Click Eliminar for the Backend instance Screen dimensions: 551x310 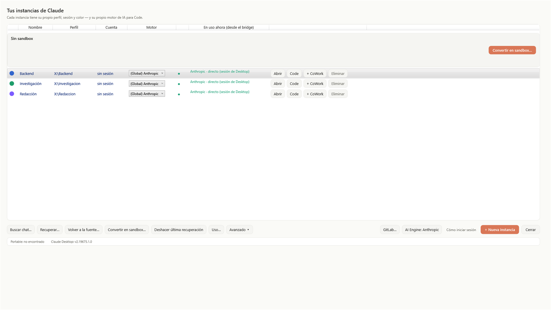click(x=338, y=74)
